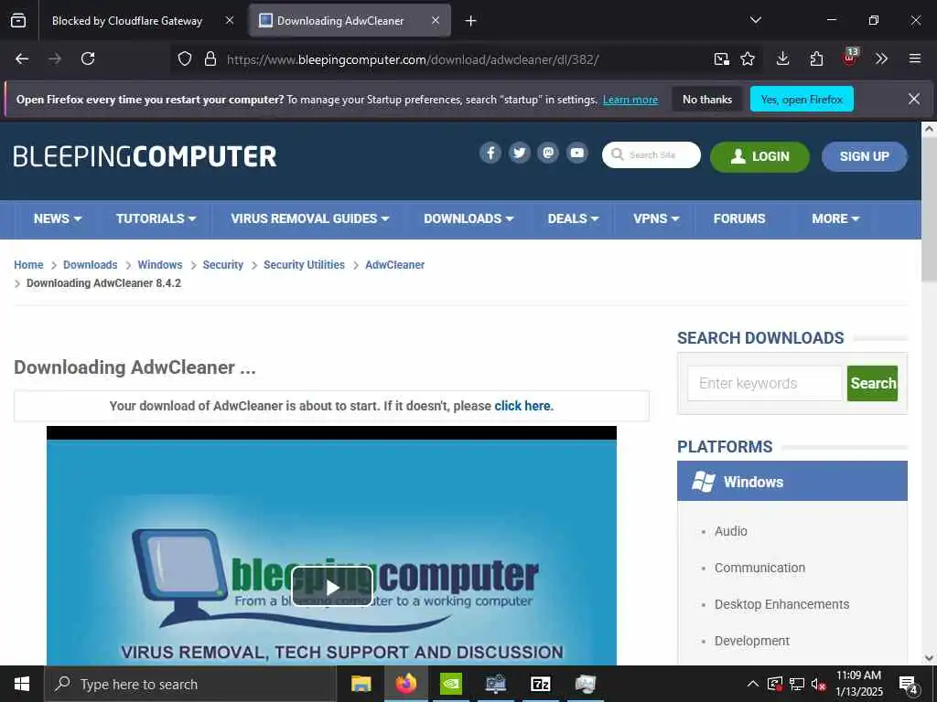Select the Downloading AdwCleaner tab

point(350,21)
